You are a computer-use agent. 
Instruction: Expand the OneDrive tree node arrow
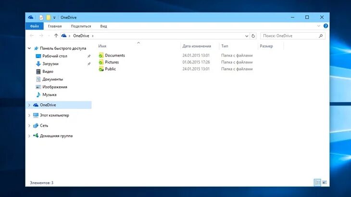pos(29,105)
